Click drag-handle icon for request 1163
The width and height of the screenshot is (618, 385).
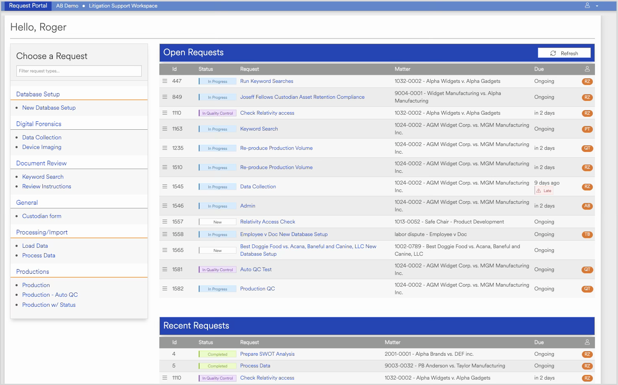165,129
